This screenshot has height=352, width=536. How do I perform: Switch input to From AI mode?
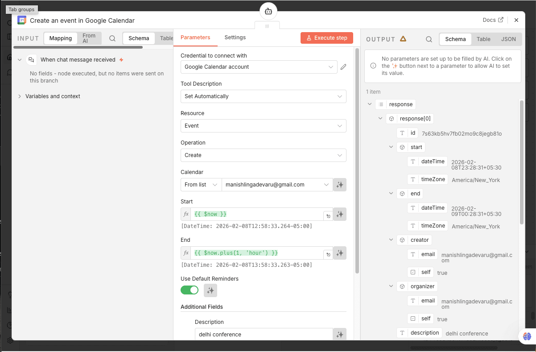89,38
